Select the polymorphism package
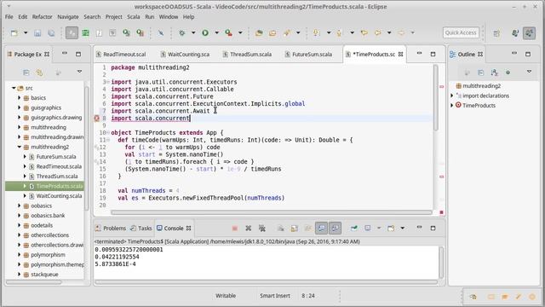Viewport: 545px width, 307px height. tap(48, 255)
